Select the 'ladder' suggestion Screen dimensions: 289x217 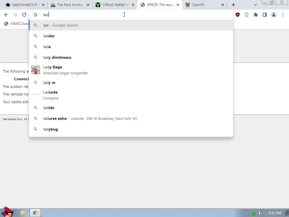coord(131,36)
